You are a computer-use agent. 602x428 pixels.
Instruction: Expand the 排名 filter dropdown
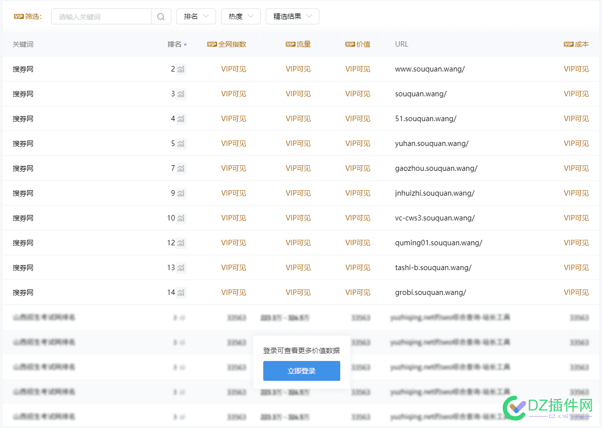(196, 16)
